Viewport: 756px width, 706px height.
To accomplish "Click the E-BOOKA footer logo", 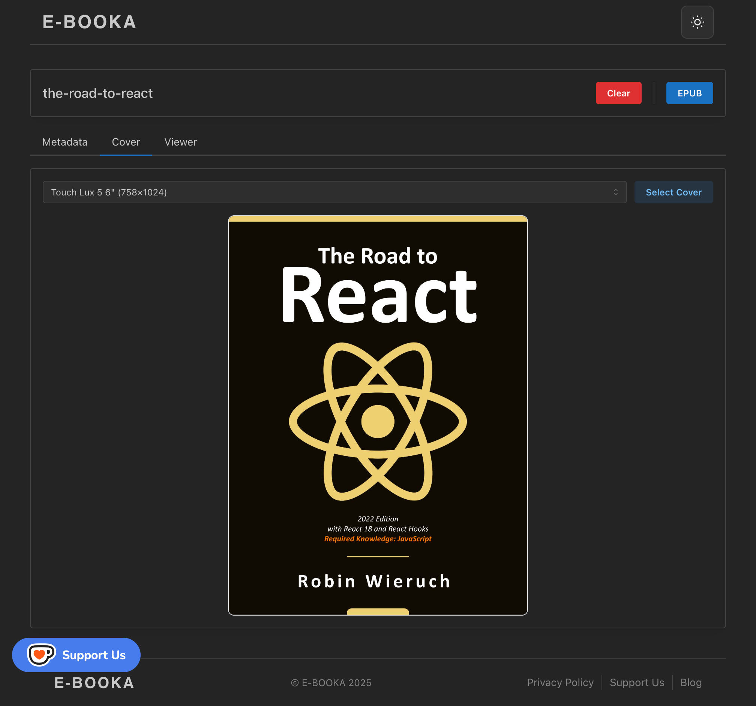I will (94, 682).
